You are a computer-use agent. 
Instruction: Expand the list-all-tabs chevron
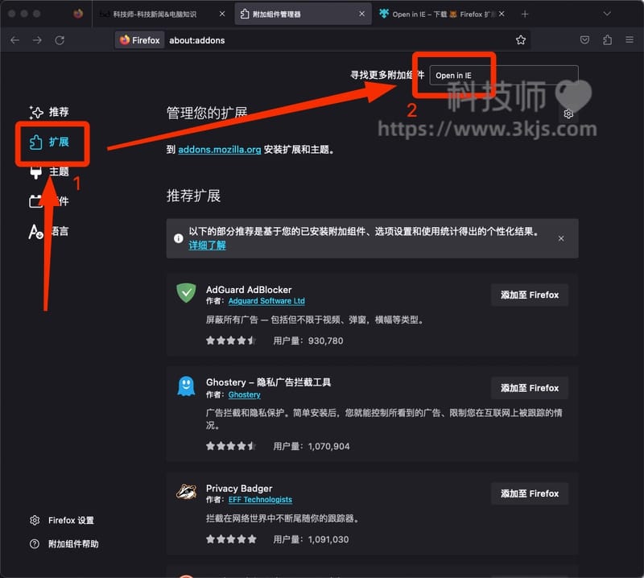tap(607, 14)
